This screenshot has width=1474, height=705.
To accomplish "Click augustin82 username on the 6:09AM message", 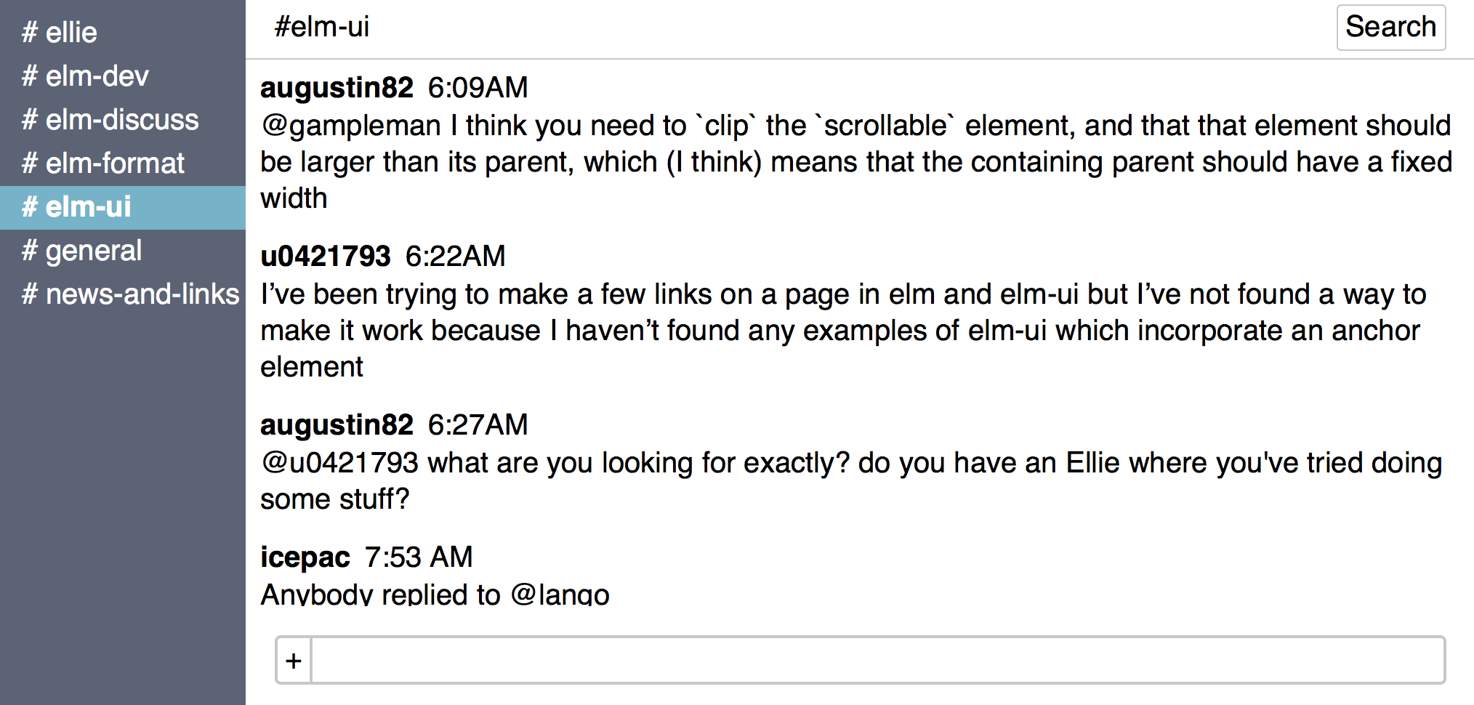I will [337, 88].
